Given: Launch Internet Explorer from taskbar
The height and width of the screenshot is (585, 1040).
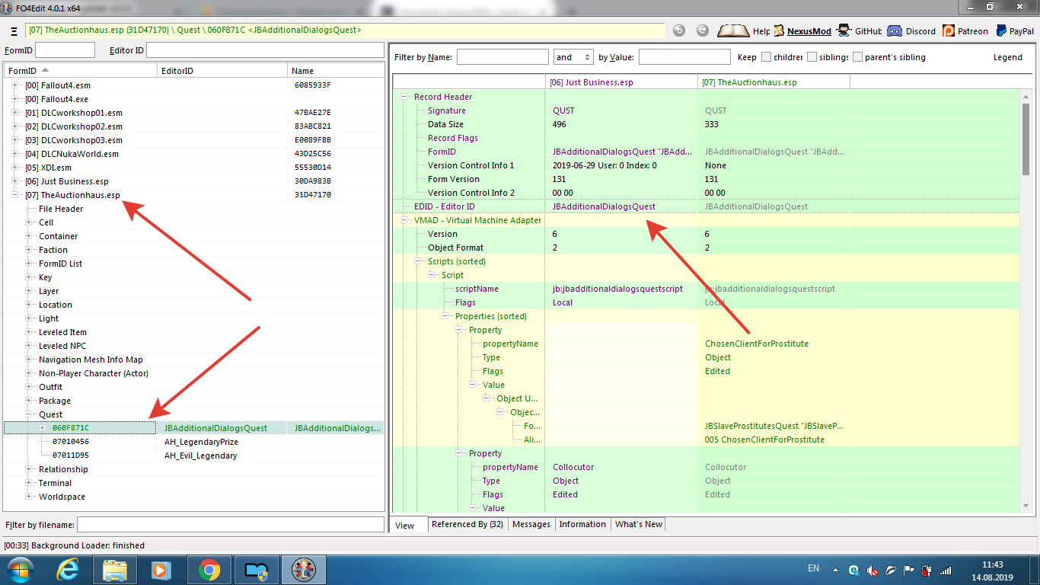Looking at the screenshot, I should [69, 569].
